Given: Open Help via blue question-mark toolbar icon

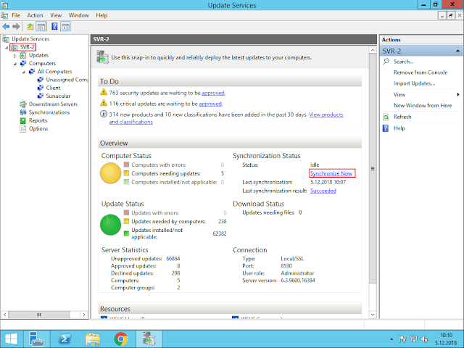Looking at the screenshot, I should (x=54, y=27).
